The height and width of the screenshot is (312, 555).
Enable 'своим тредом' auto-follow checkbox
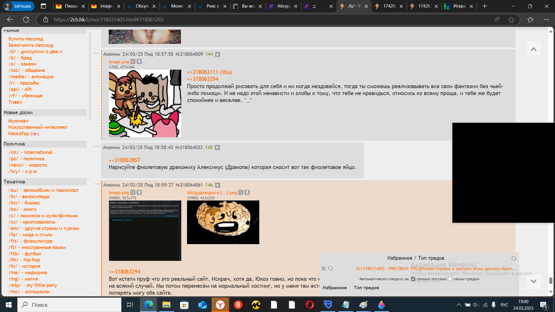450,279
